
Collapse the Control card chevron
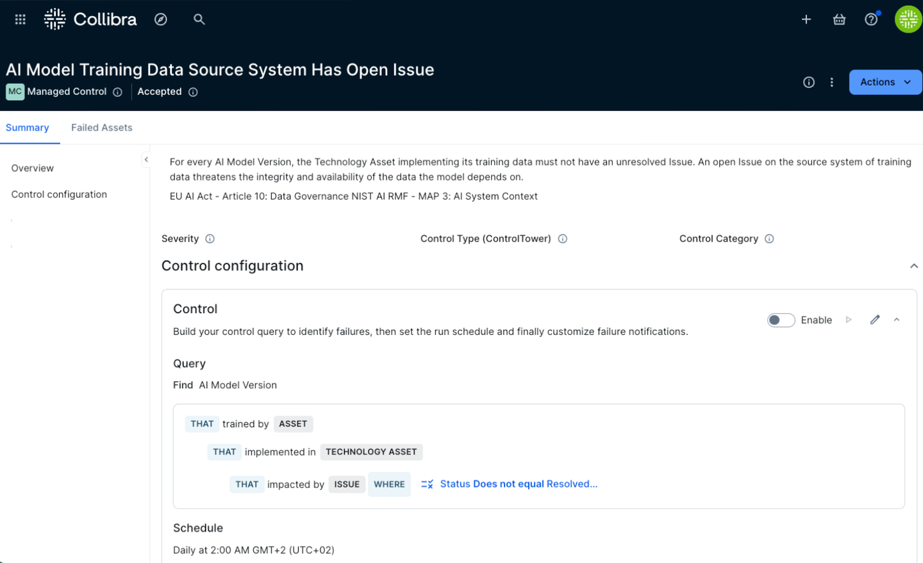coord(897,320)
